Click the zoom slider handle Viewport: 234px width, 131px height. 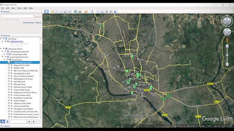(x=227, y=55)
